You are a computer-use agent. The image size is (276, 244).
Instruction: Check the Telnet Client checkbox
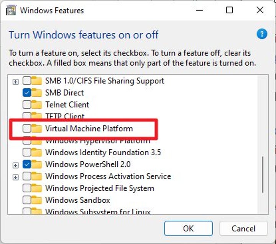pyautogui.click(x=27, y=104)
